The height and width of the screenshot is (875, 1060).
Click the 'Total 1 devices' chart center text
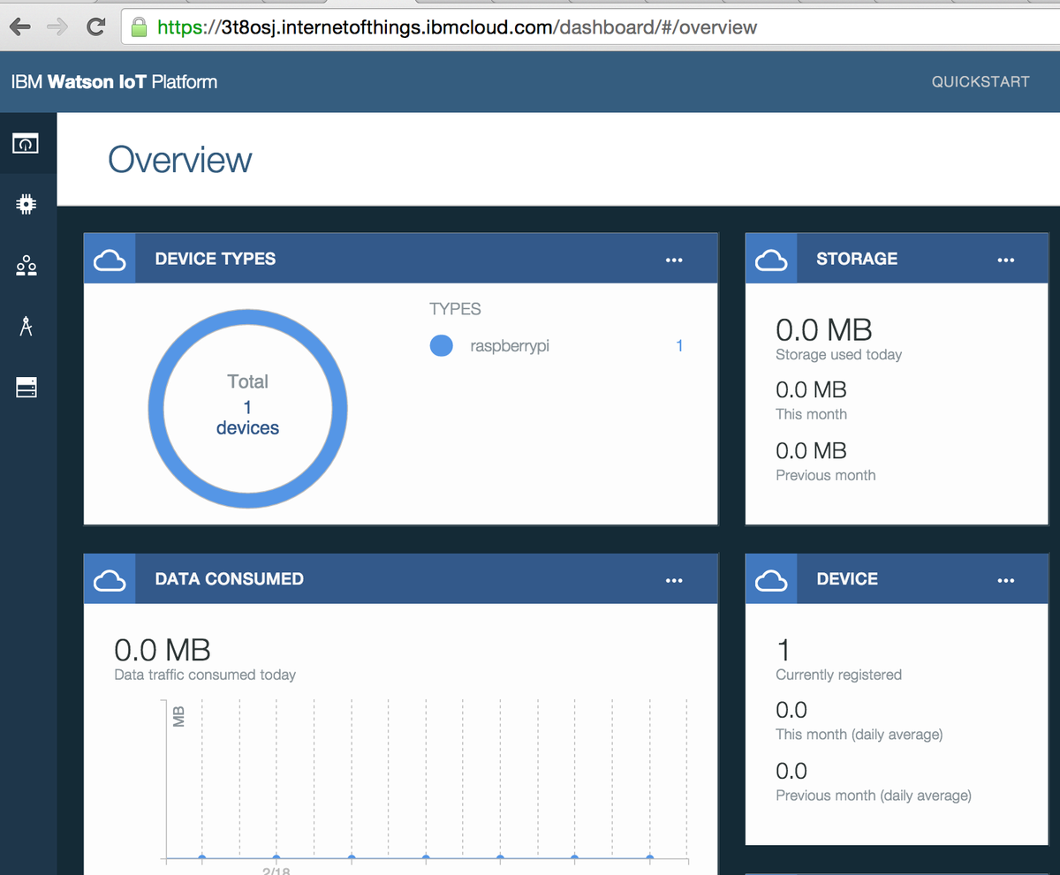[x=247, y=405]
